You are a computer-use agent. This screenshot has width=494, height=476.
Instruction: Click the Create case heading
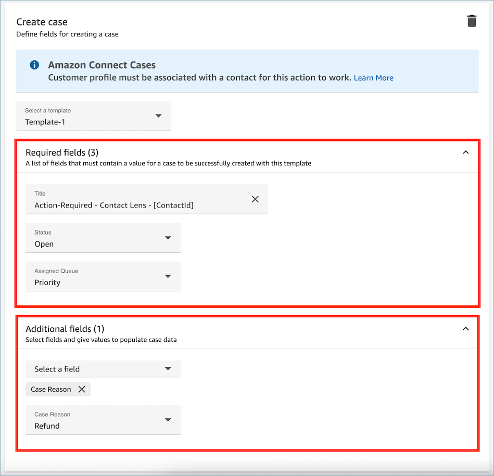(x=42, y=22)
